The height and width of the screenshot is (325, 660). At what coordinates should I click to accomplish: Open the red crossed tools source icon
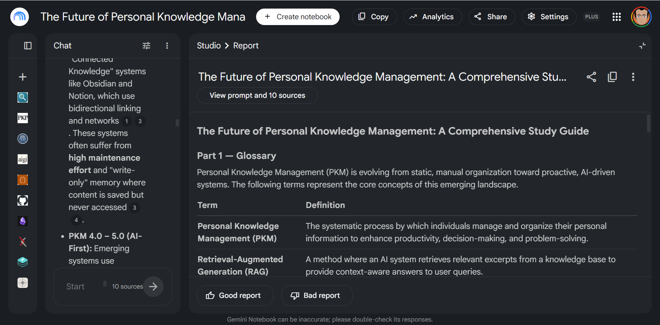pos(23,242)
